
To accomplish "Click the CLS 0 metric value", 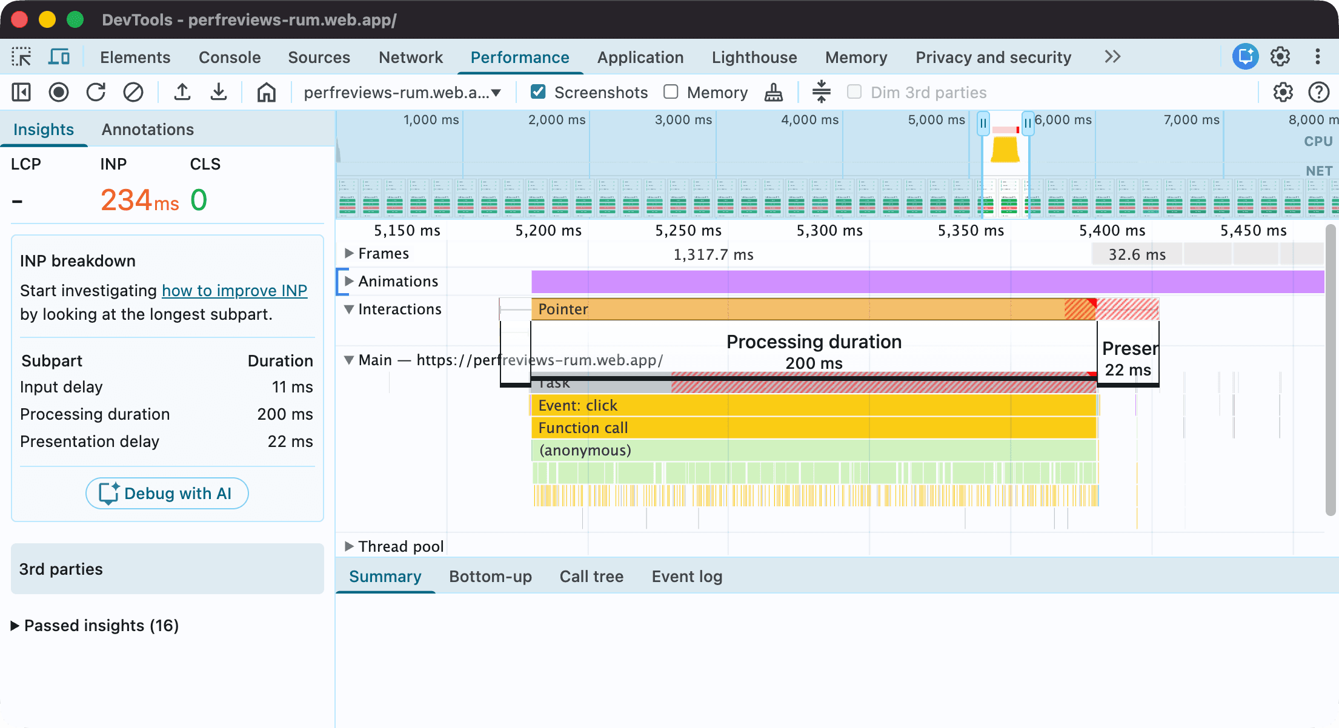I will (199, 200).
